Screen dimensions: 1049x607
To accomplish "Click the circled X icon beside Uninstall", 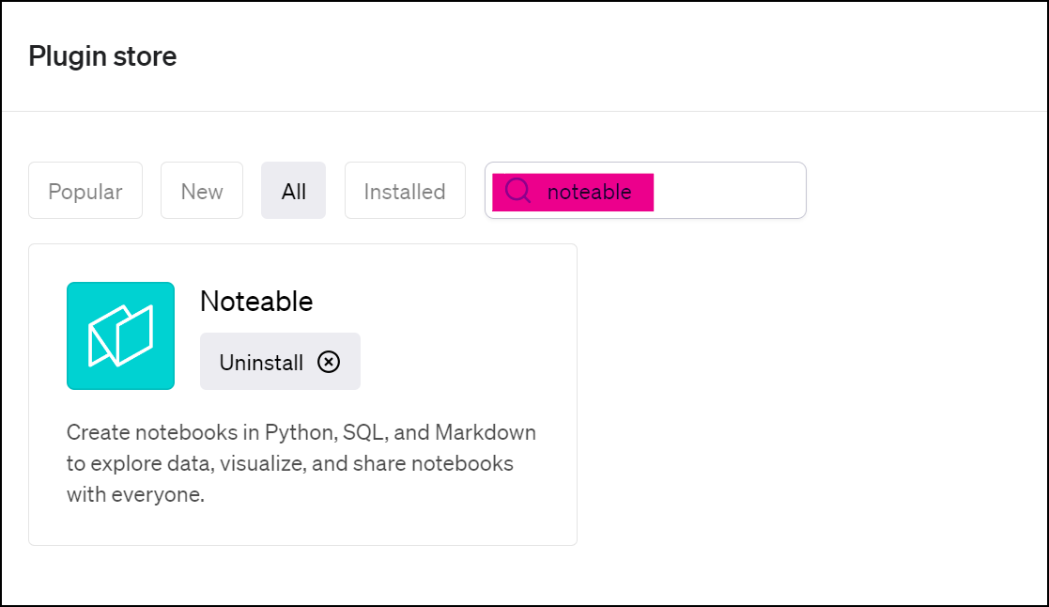I will tap(329, 362).
